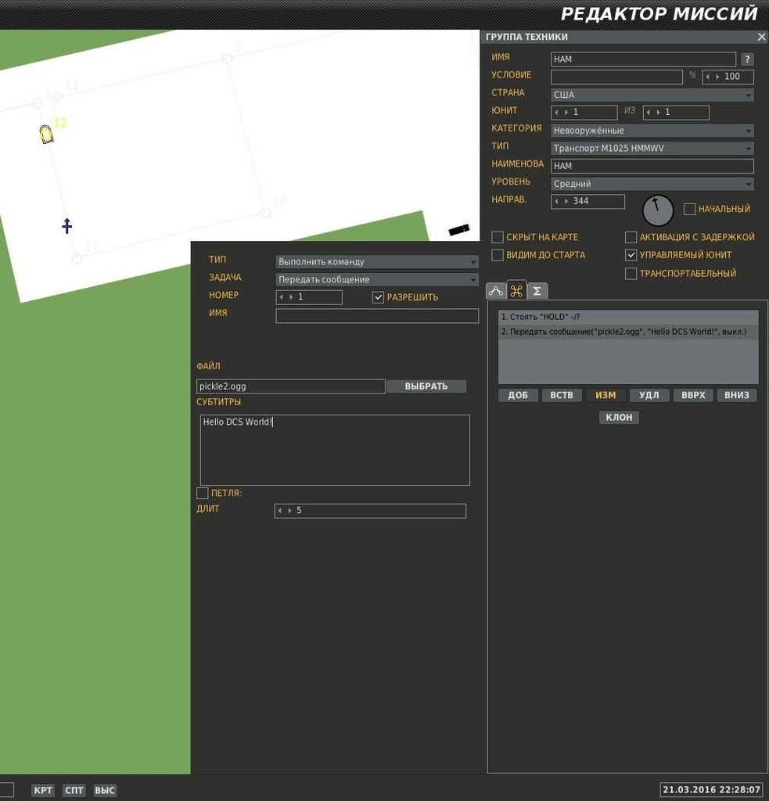Enable the СКРЫТ НА КАРТЕ checkbox
Image resolution: width=769 pixels, height=801 pixels.
(x=498, y=237)
